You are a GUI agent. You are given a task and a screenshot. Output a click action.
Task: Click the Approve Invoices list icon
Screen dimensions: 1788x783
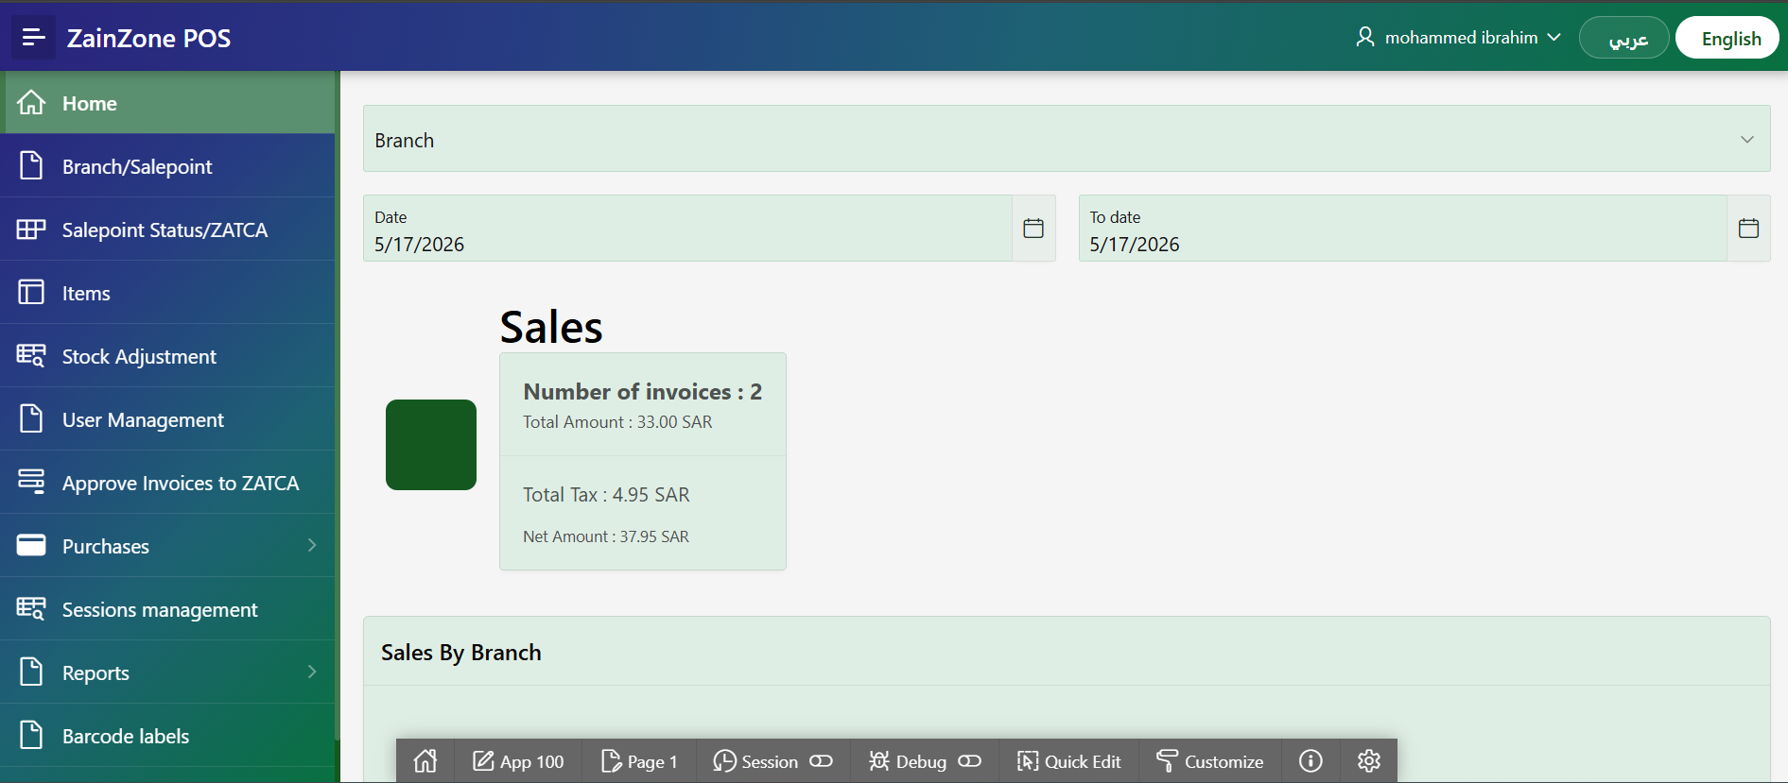pos(31,482)
